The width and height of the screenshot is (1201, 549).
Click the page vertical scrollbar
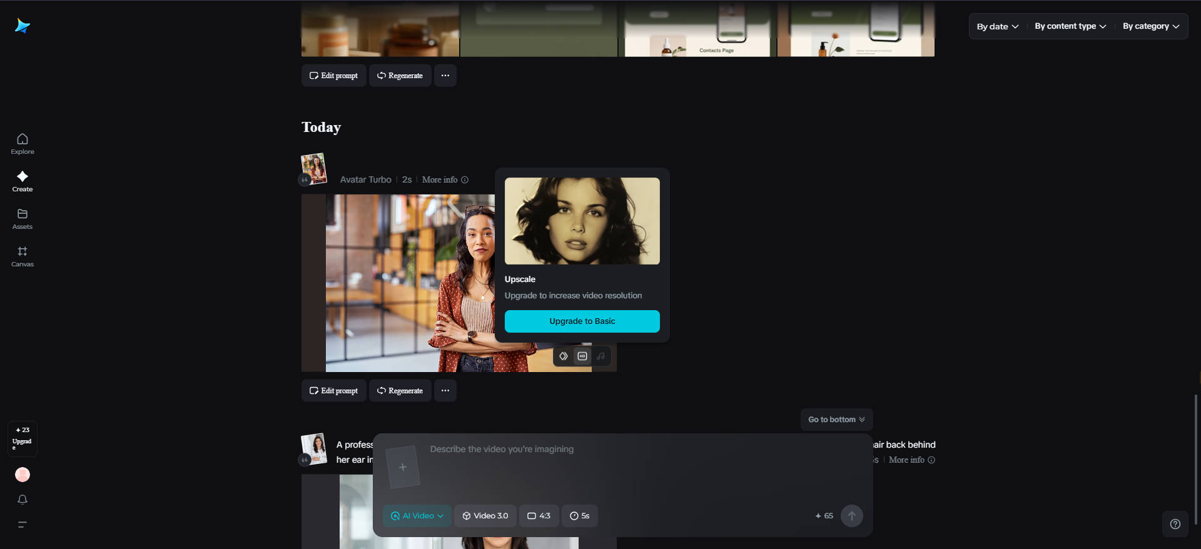tap(1196, 460)
